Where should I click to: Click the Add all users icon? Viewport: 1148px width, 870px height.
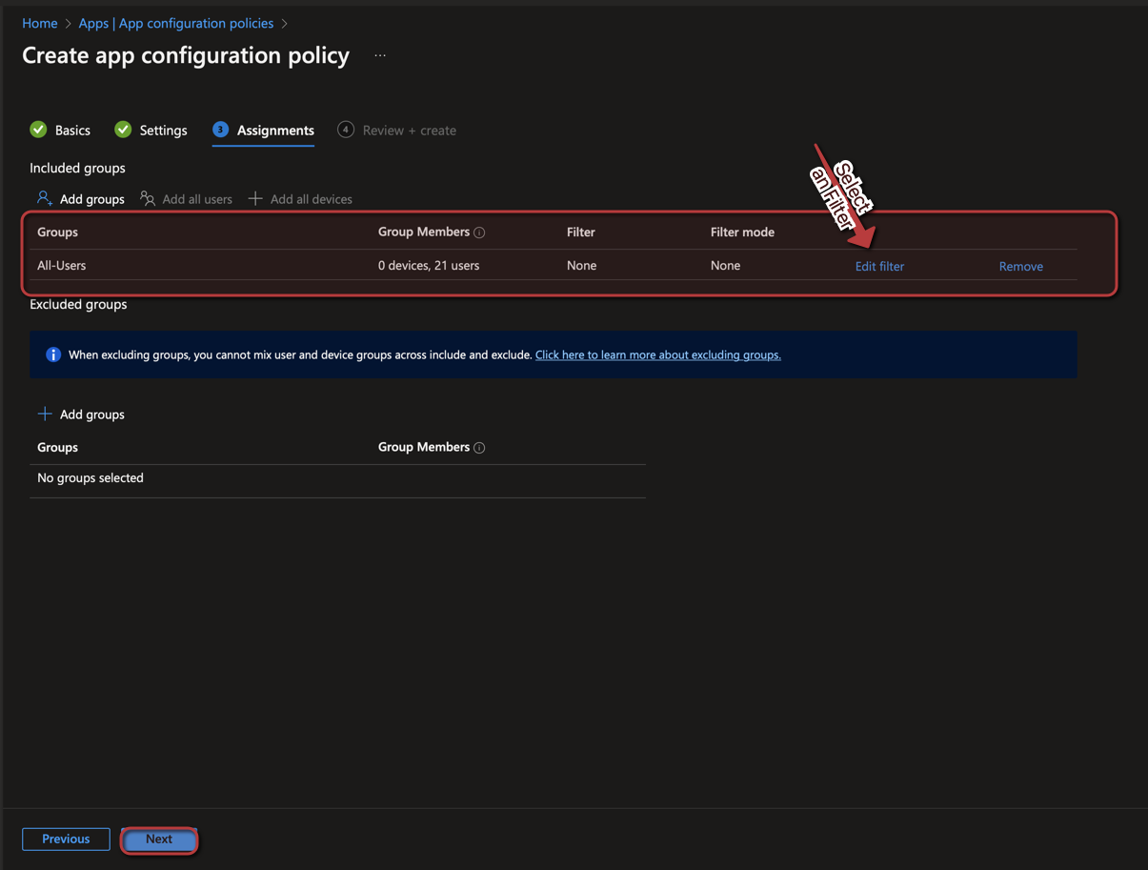148,198
